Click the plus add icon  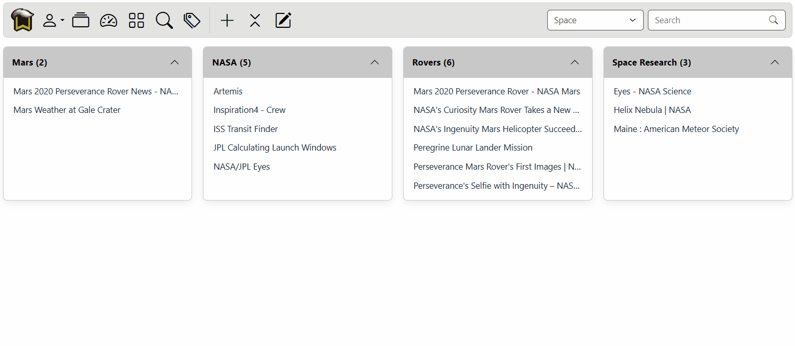point(227,21)
